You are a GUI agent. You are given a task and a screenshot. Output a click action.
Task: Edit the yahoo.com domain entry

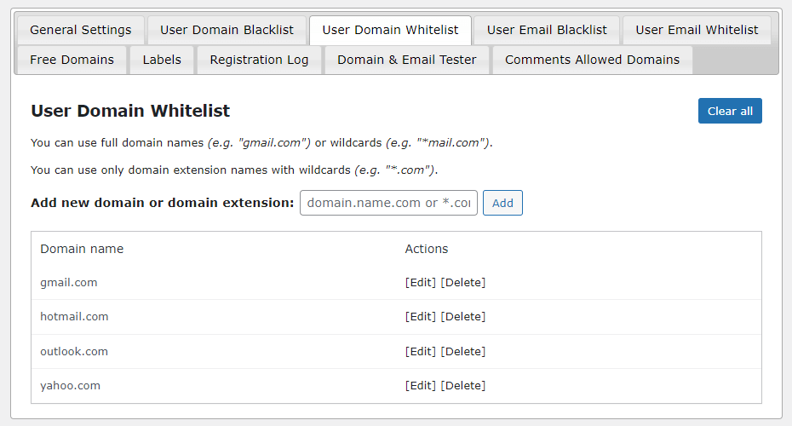pos(421,386)
